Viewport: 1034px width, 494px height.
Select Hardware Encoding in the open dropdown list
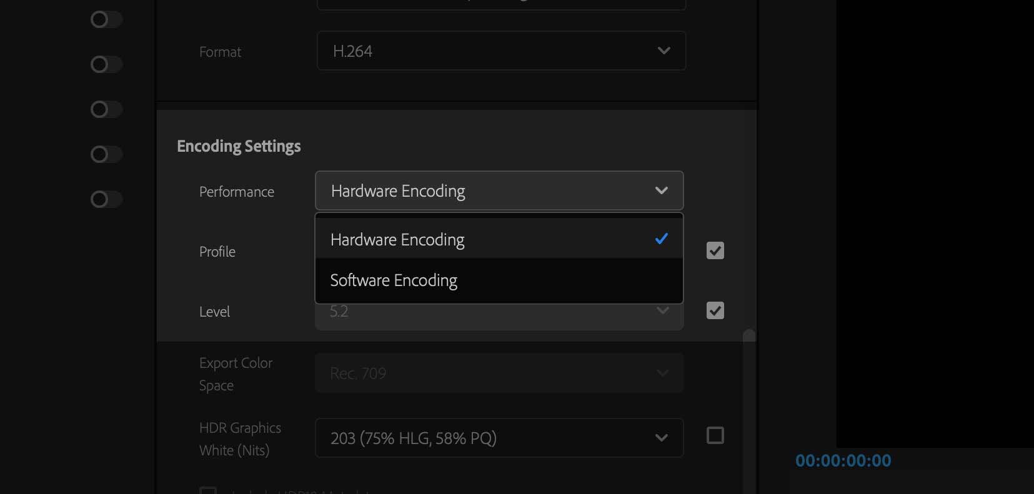pyautogui.click(x=397, y=239)
